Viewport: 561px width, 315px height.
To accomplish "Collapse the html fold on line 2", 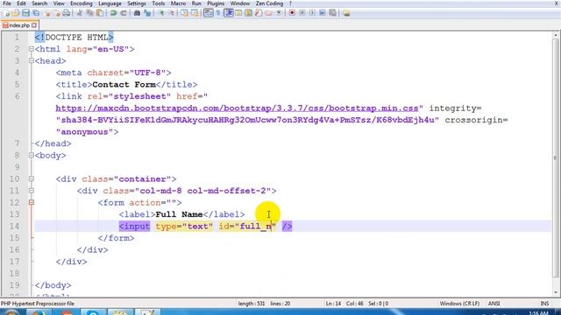I will click(x=32, y=49).
